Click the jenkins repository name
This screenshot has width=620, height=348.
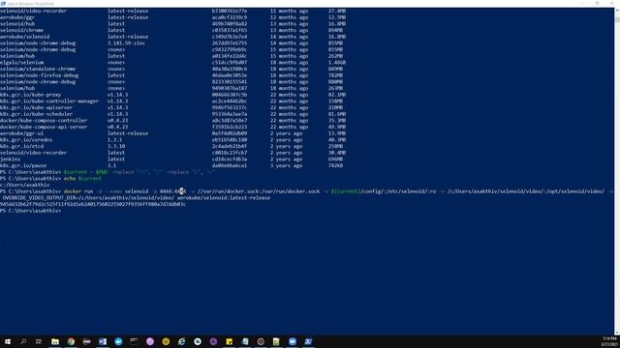[x=11, y=159]
